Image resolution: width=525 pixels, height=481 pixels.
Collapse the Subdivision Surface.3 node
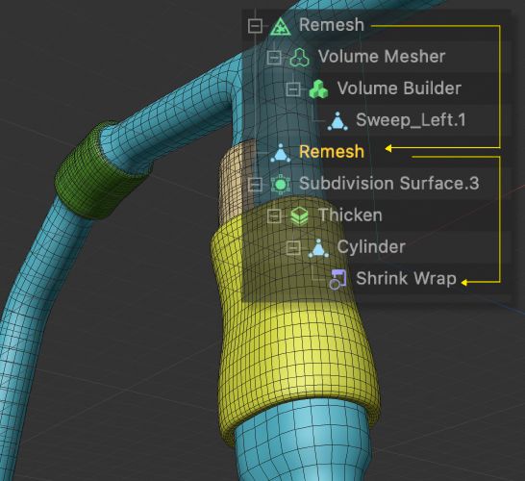click(255, 185)
